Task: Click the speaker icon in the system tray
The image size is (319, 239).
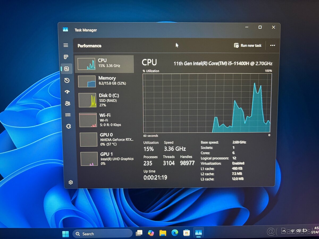Action: tap(298, 231)
